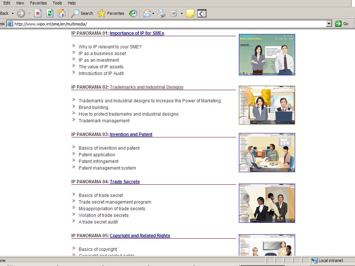Click 'Introduction of IP Audit' text

[x=101, y=73]
